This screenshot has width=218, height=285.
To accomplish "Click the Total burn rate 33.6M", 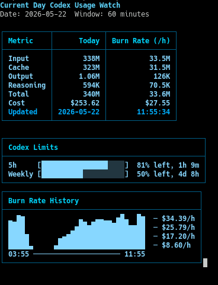I will pyautogui.click(x=160, y=94).
